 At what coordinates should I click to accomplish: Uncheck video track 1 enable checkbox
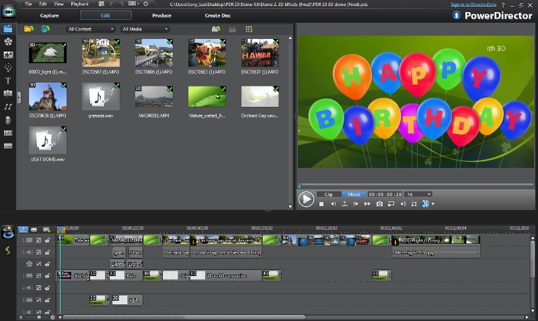coord(38,240)
